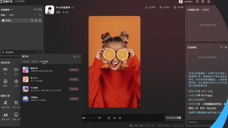228x128 pixels.
Task: Pop out the interaction messages panel
Action: [x=222, y=47]
